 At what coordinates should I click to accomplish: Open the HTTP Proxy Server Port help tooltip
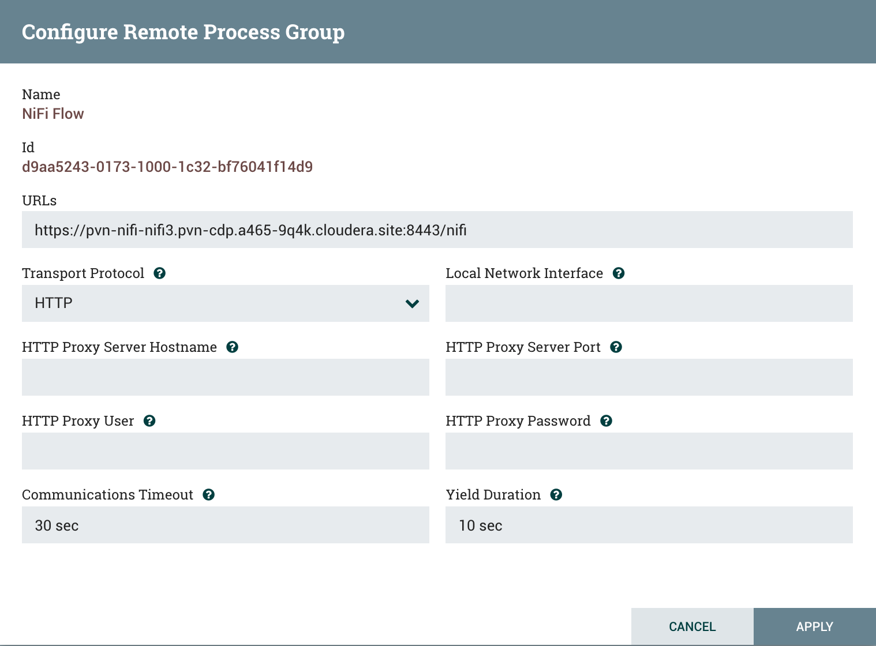tap(616, 347)
